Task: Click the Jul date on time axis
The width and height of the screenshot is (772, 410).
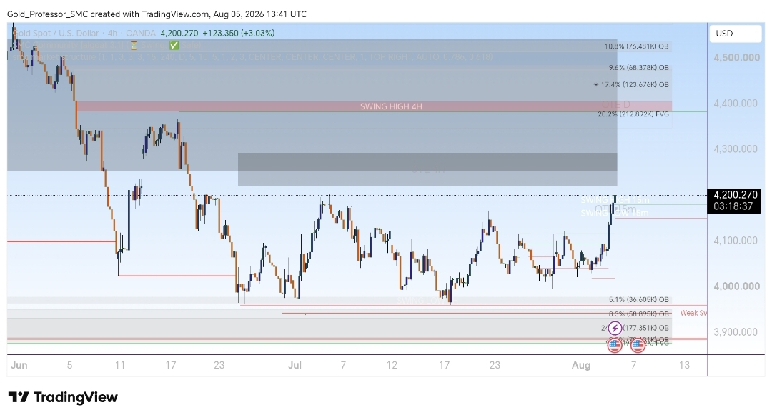Action: (x=295, y=365)
